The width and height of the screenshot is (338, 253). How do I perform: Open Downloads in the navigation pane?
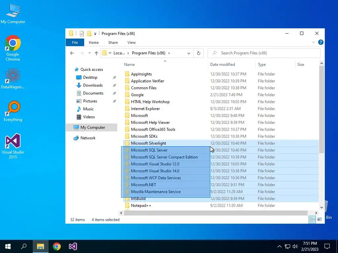(93, 85)
